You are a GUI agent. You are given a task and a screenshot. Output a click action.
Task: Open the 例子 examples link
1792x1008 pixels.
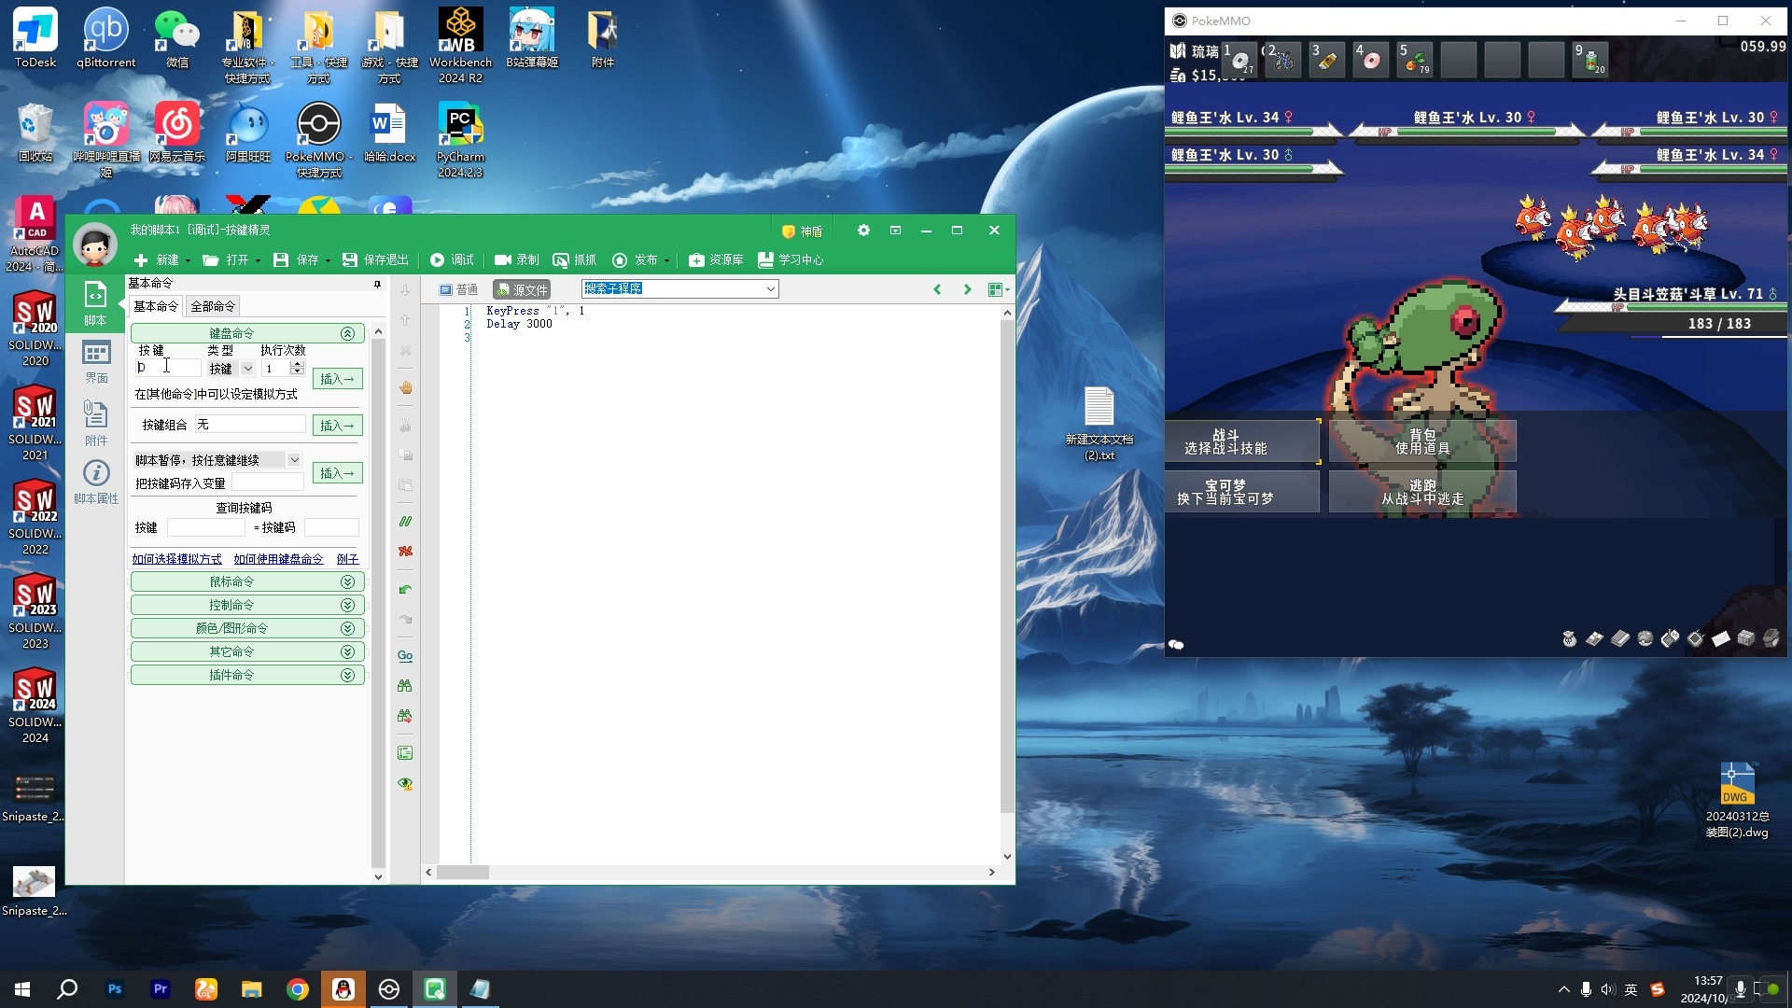347,559
